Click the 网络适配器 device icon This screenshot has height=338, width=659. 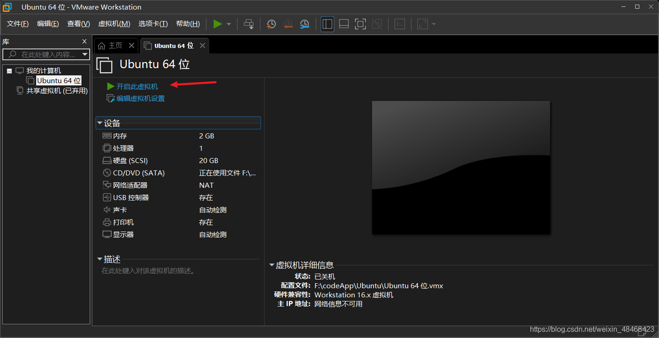tap(107, 185)
